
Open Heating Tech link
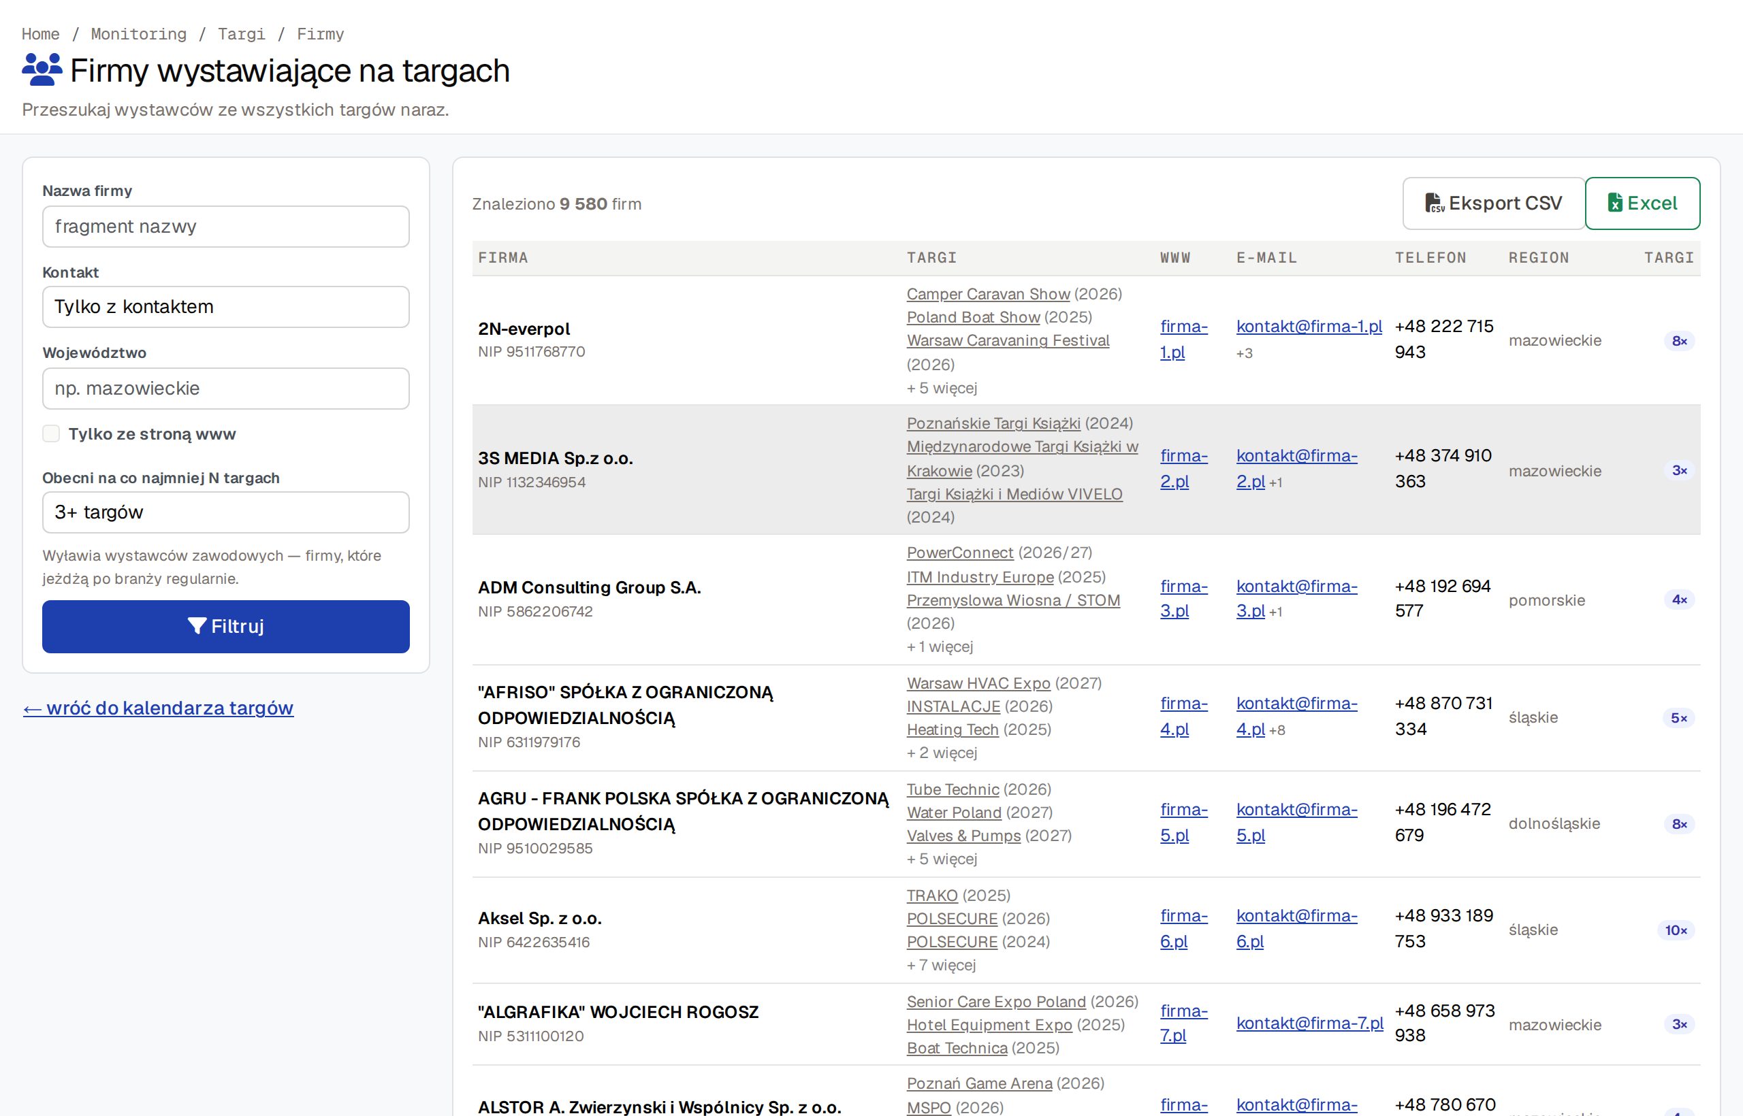tap(953, 729)
